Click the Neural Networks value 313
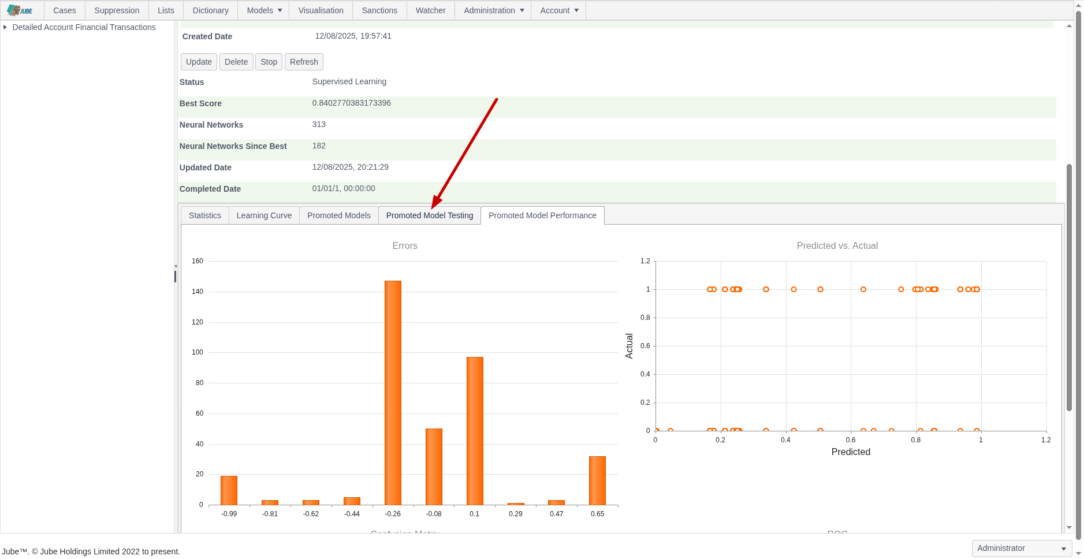1084x559 pixels. pos(319,124)
